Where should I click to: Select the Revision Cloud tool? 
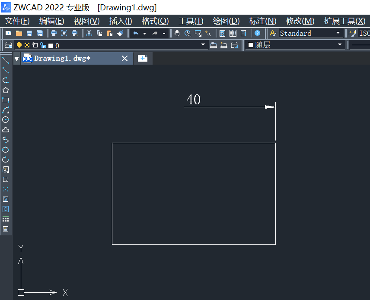[x=6, y=130]
